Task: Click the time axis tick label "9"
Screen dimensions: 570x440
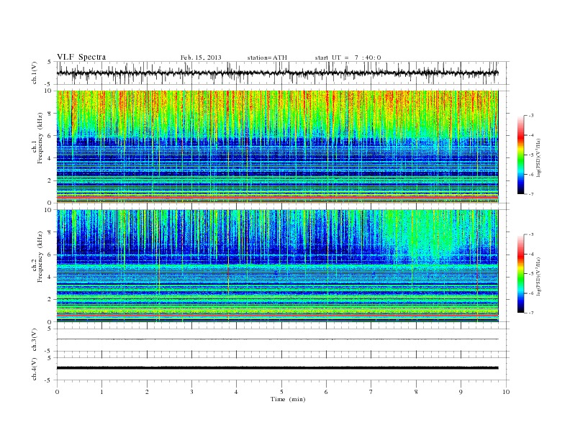Action: [461, 392]
